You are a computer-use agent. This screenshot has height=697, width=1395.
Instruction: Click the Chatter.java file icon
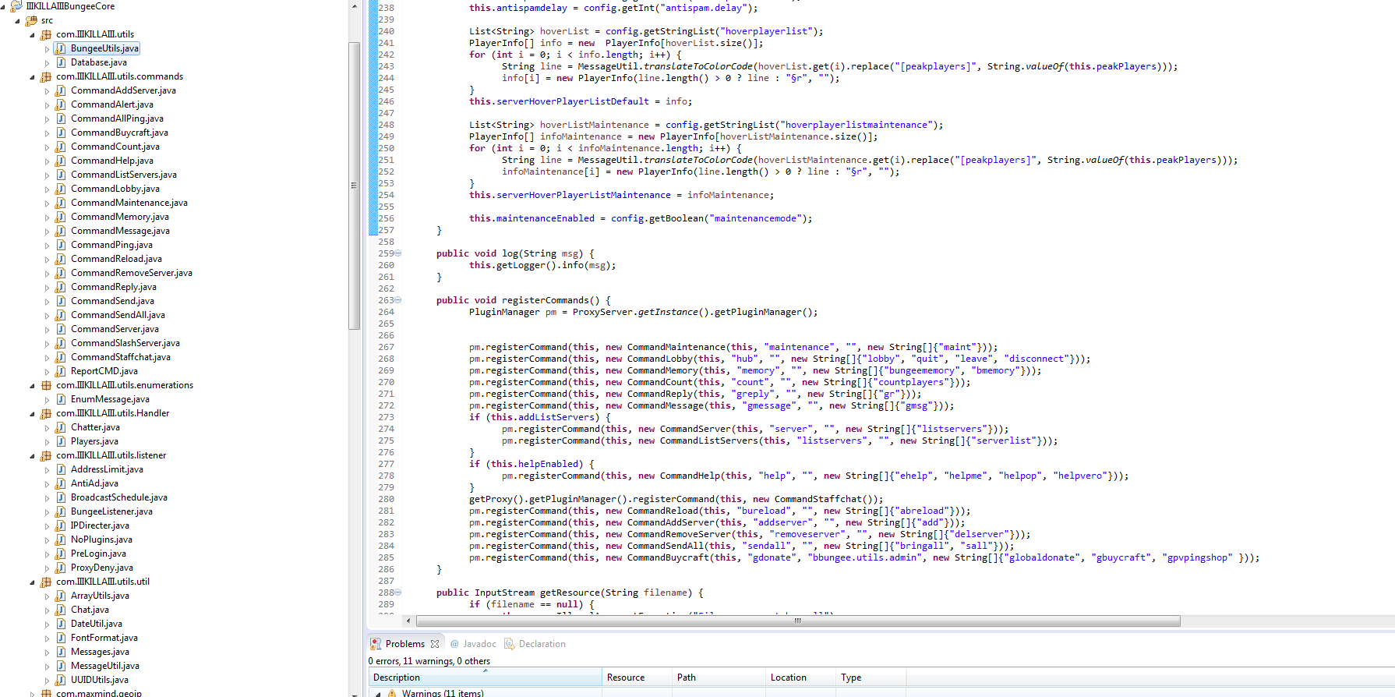(61, 427)
